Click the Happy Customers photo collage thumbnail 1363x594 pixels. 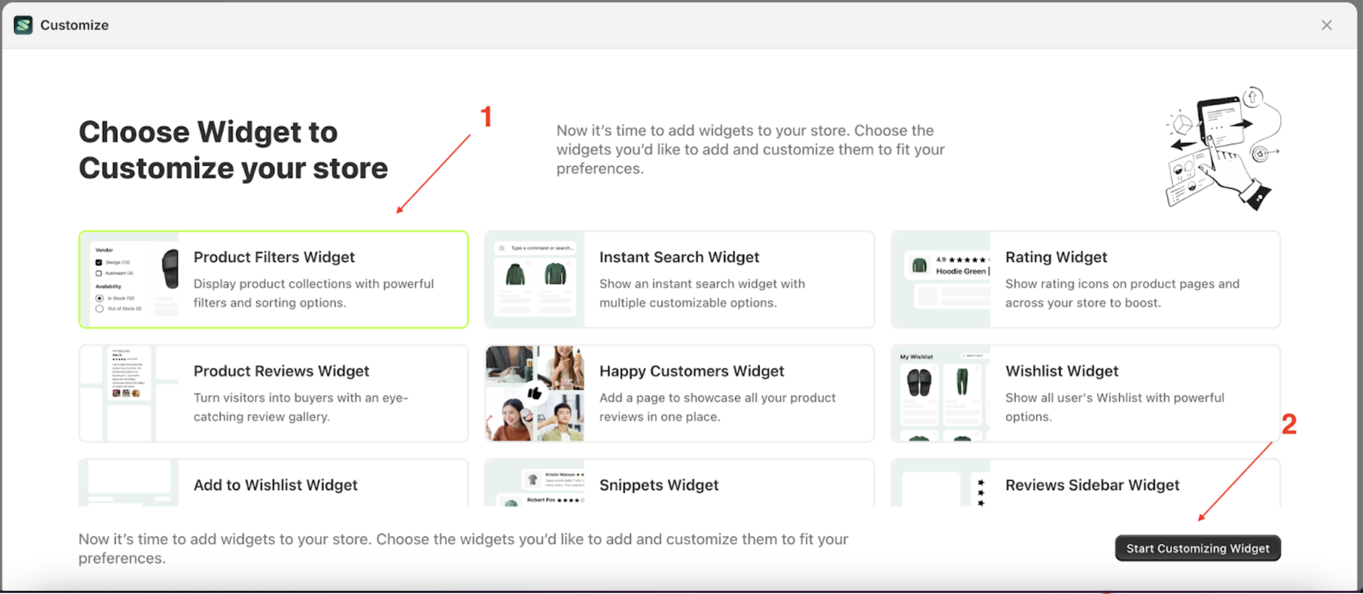point(535,393)
